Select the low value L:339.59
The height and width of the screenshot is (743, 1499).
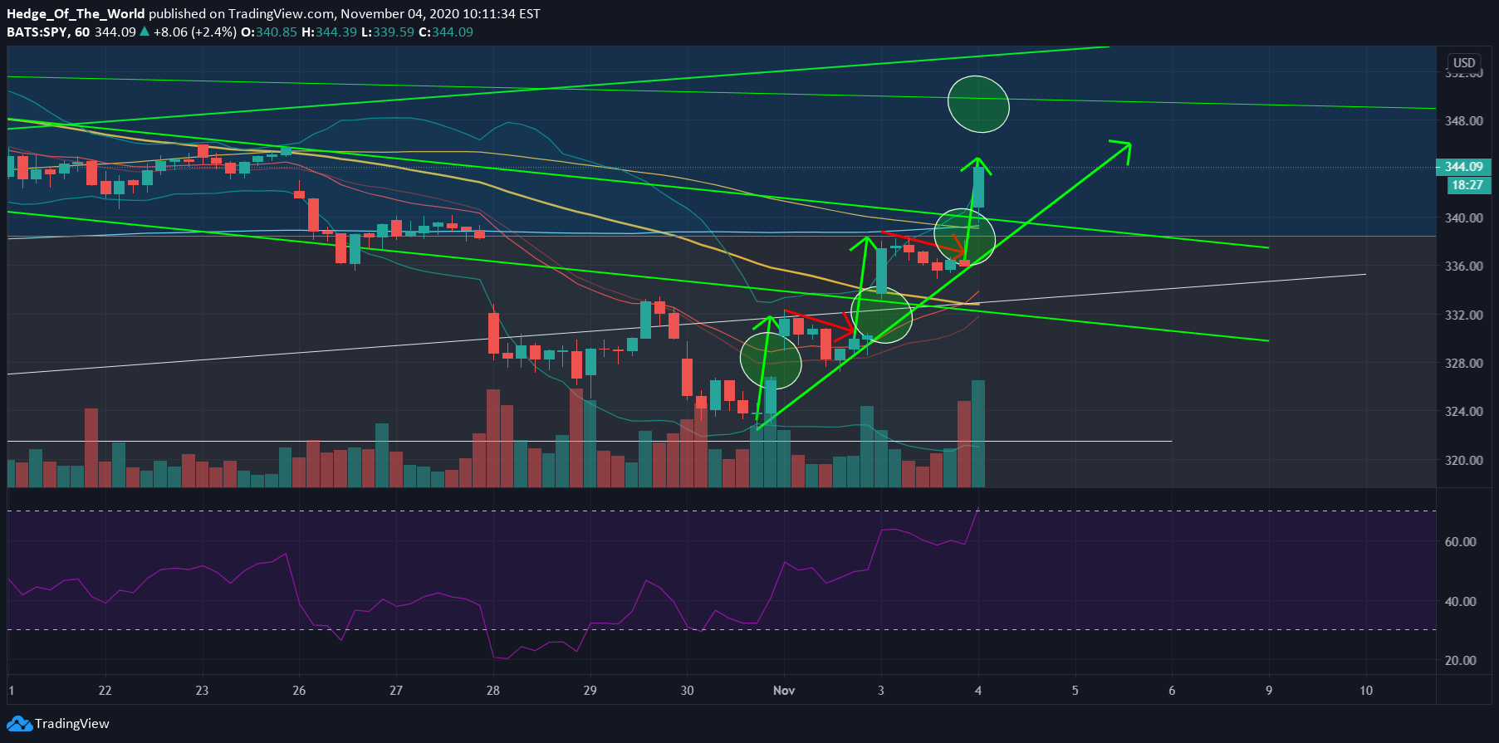(x=387, y=32)
